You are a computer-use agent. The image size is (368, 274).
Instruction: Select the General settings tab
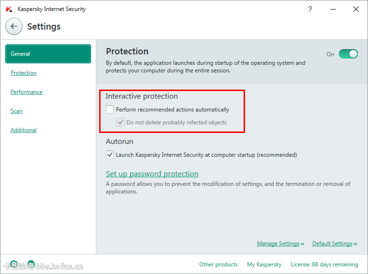pos(48,54)
